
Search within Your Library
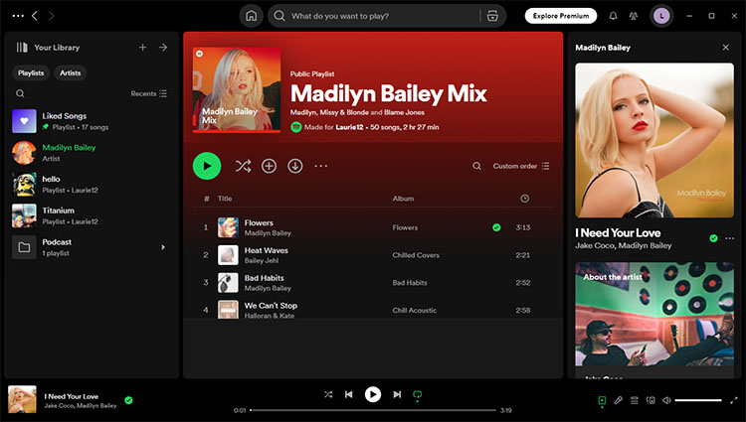pos(20,93)
